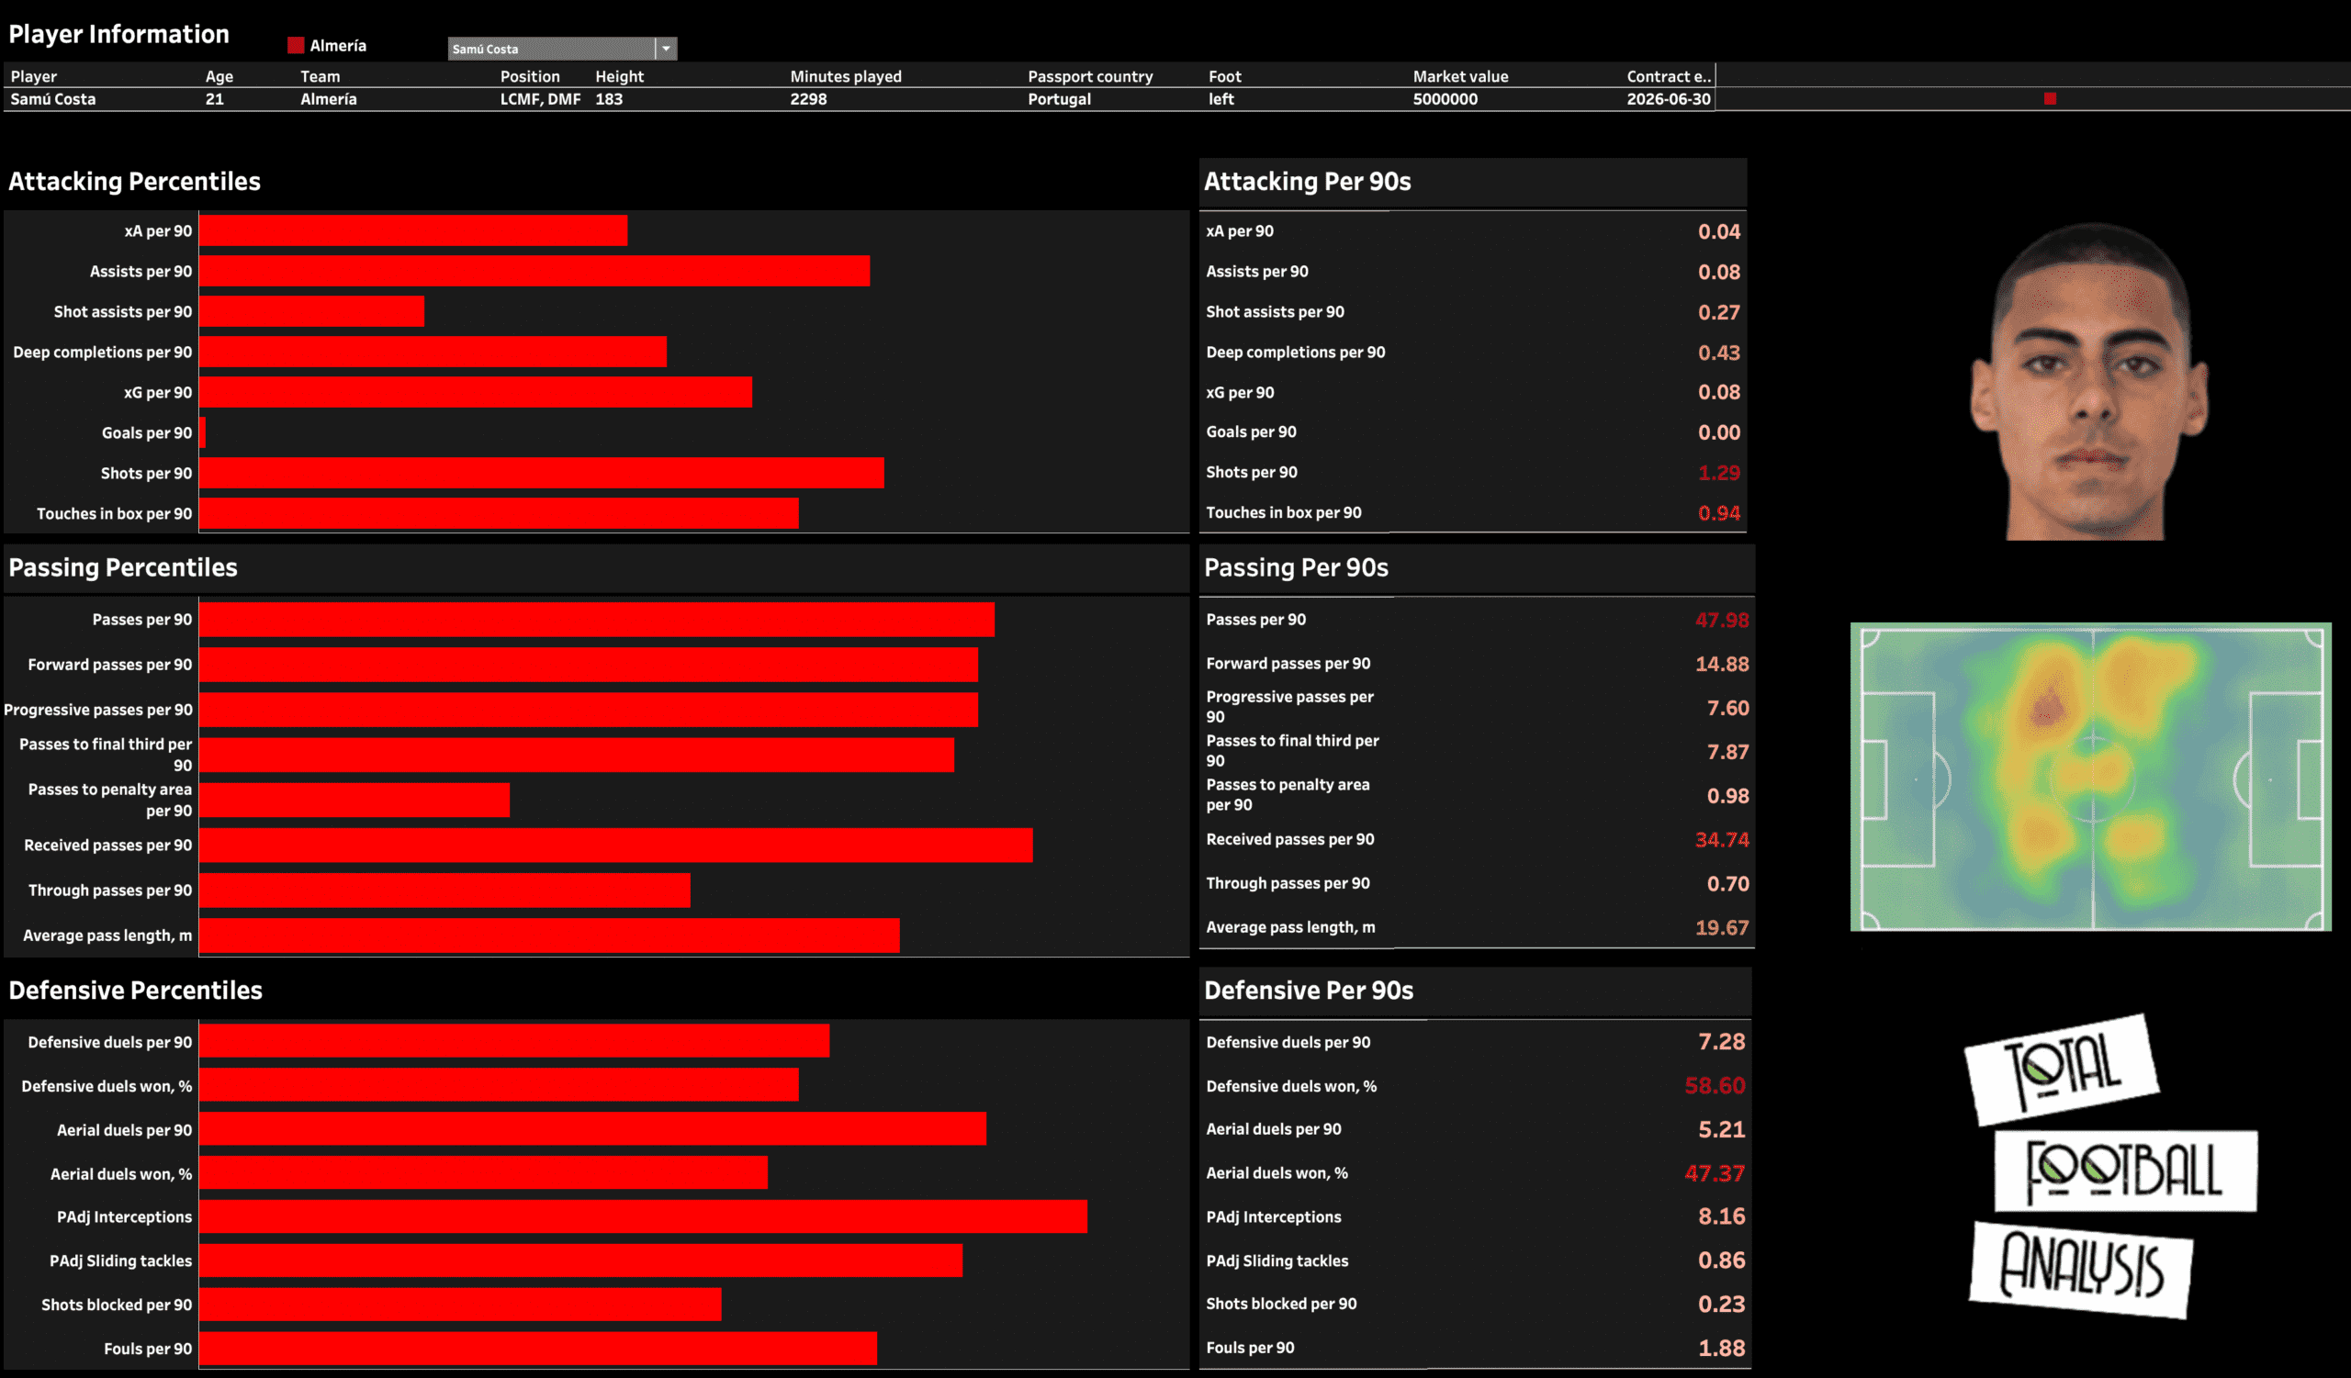Click the player face portrait image
Viewport: 2351px width, 1378px height.
tap(2089, 382)
